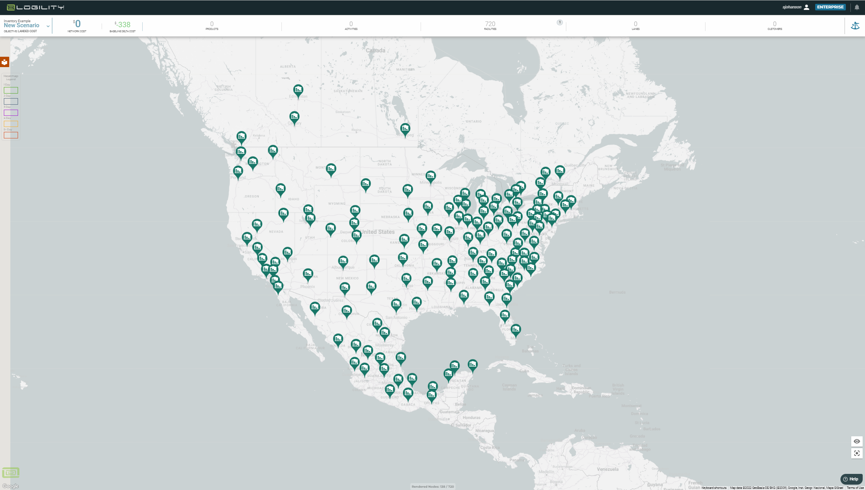Toggle map visibility eye button
The image size is (865, 490).
click(857, 441)
